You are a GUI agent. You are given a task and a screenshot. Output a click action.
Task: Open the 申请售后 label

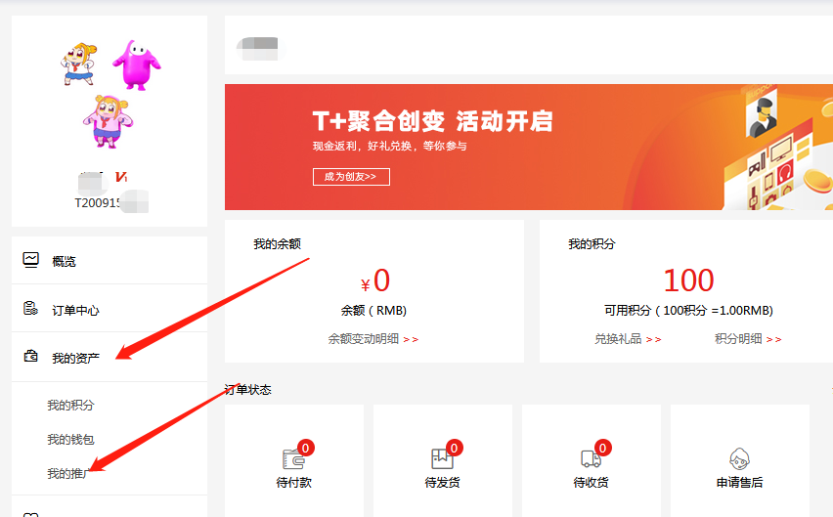point(739,483)
